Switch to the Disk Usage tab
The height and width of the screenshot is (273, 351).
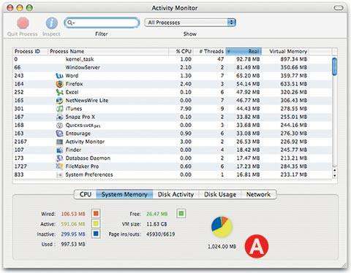[x=220, y=194]
